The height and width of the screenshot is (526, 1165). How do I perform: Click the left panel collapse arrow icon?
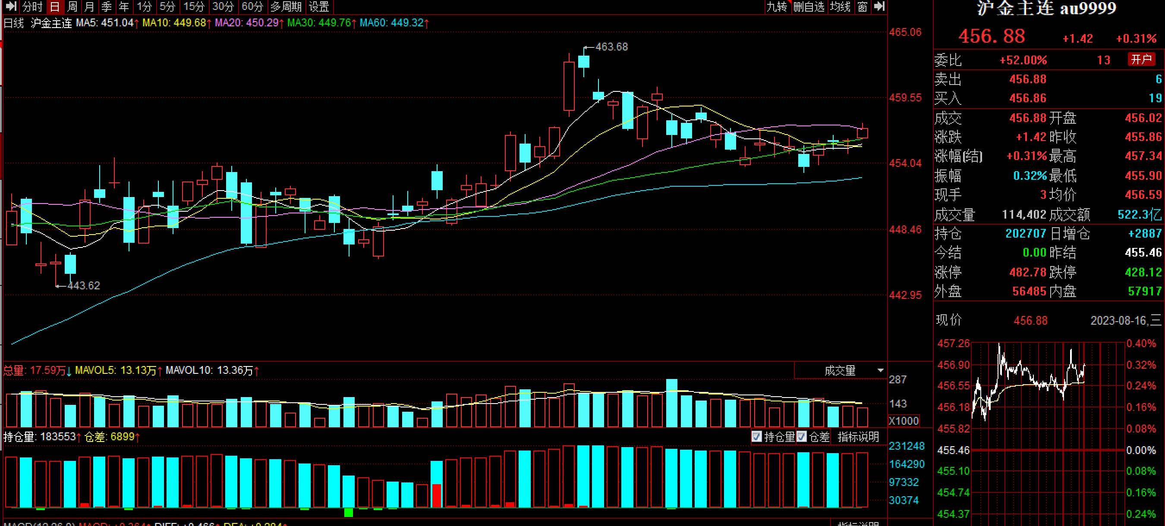point(11,6)
